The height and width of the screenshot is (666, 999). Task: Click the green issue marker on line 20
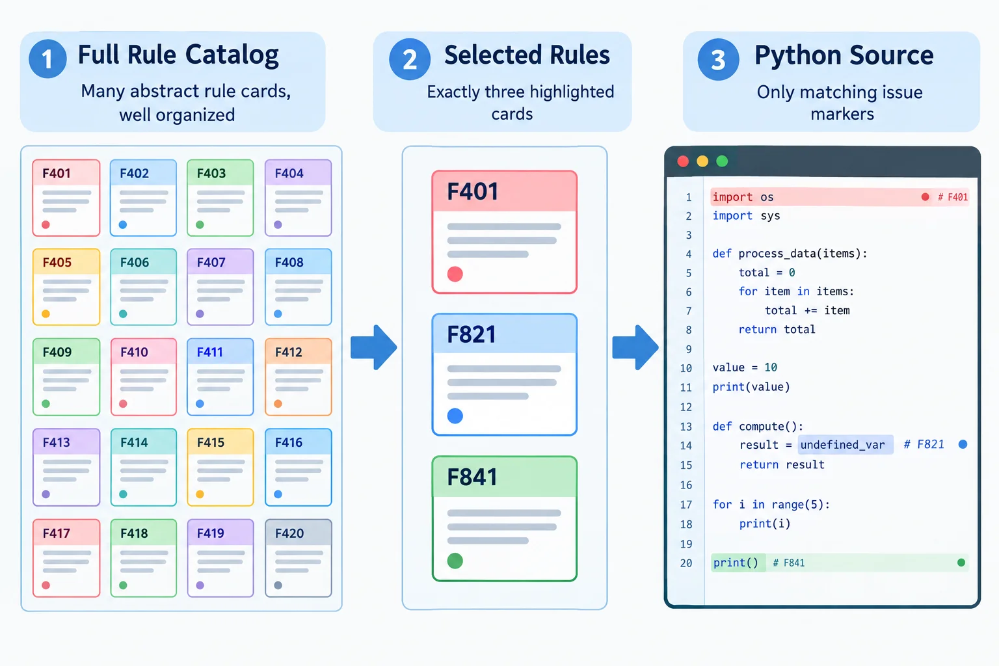[x=961, y=563]
